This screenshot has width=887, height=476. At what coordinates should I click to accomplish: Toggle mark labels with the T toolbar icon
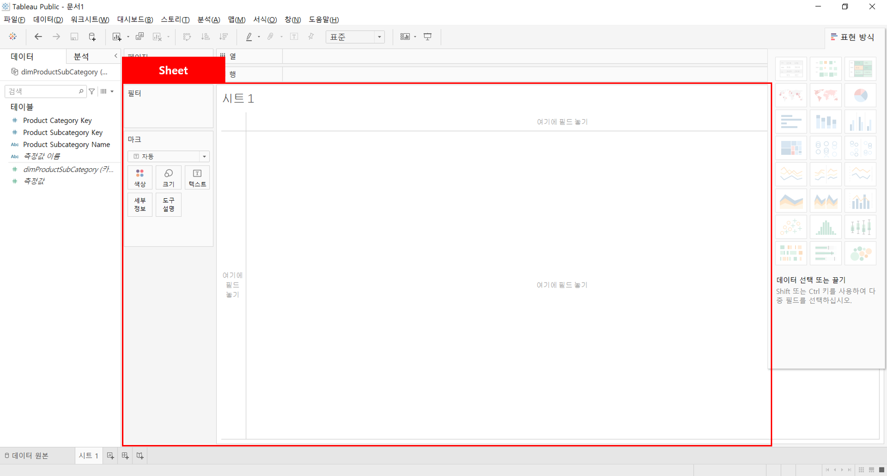(x=294, y=37)
